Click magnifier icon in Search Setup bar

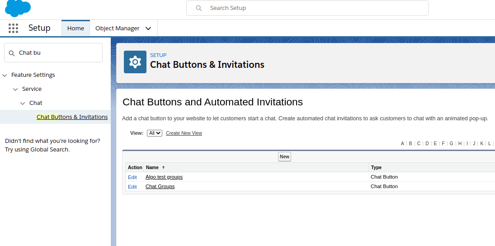198,8
